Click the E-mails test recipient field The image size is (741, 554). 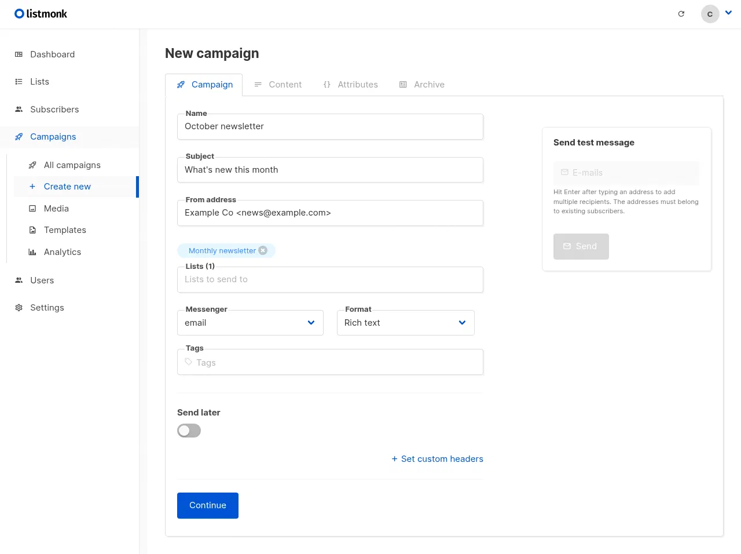(x=626, y=173)
